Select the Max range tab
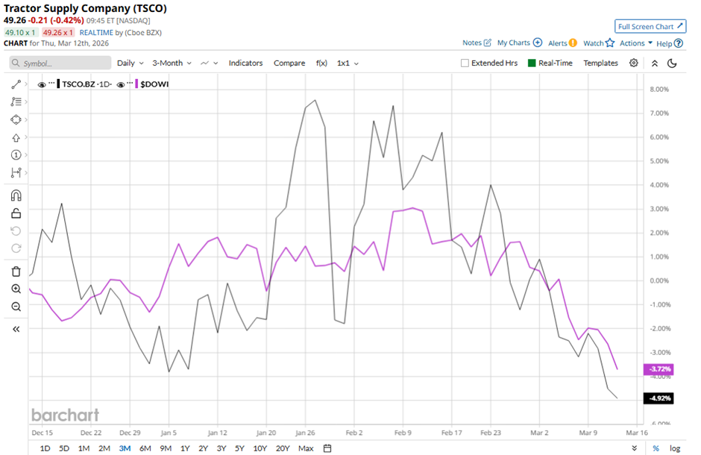Image resolution: width=701 pixels, height=455 pixels. 306,448
